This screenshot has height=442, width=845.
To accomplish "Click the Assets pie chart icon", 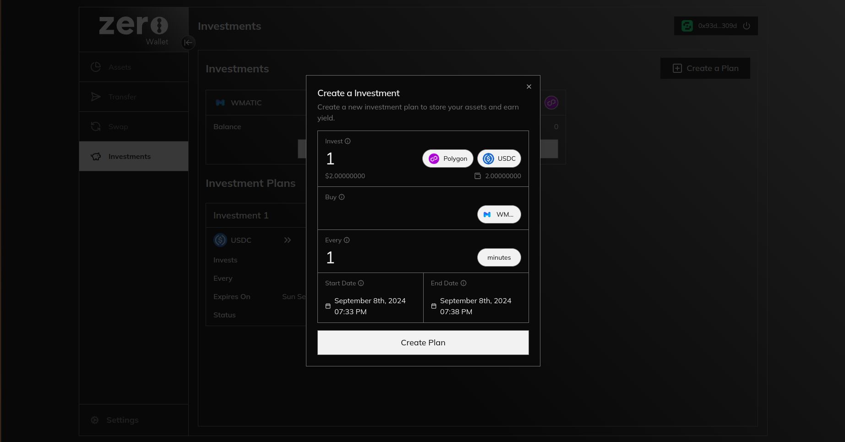I will [x=96, y=67].
